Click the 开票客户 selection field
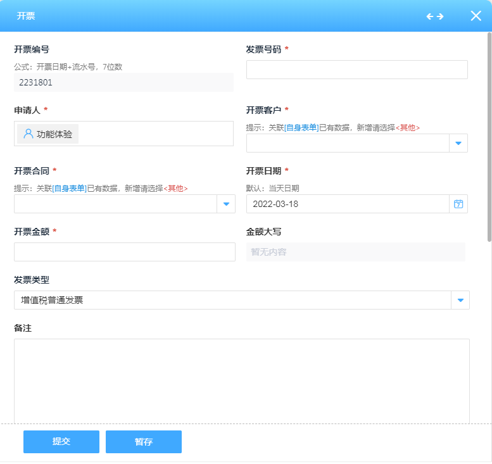The image size is (492, 464). pos(347,143)
